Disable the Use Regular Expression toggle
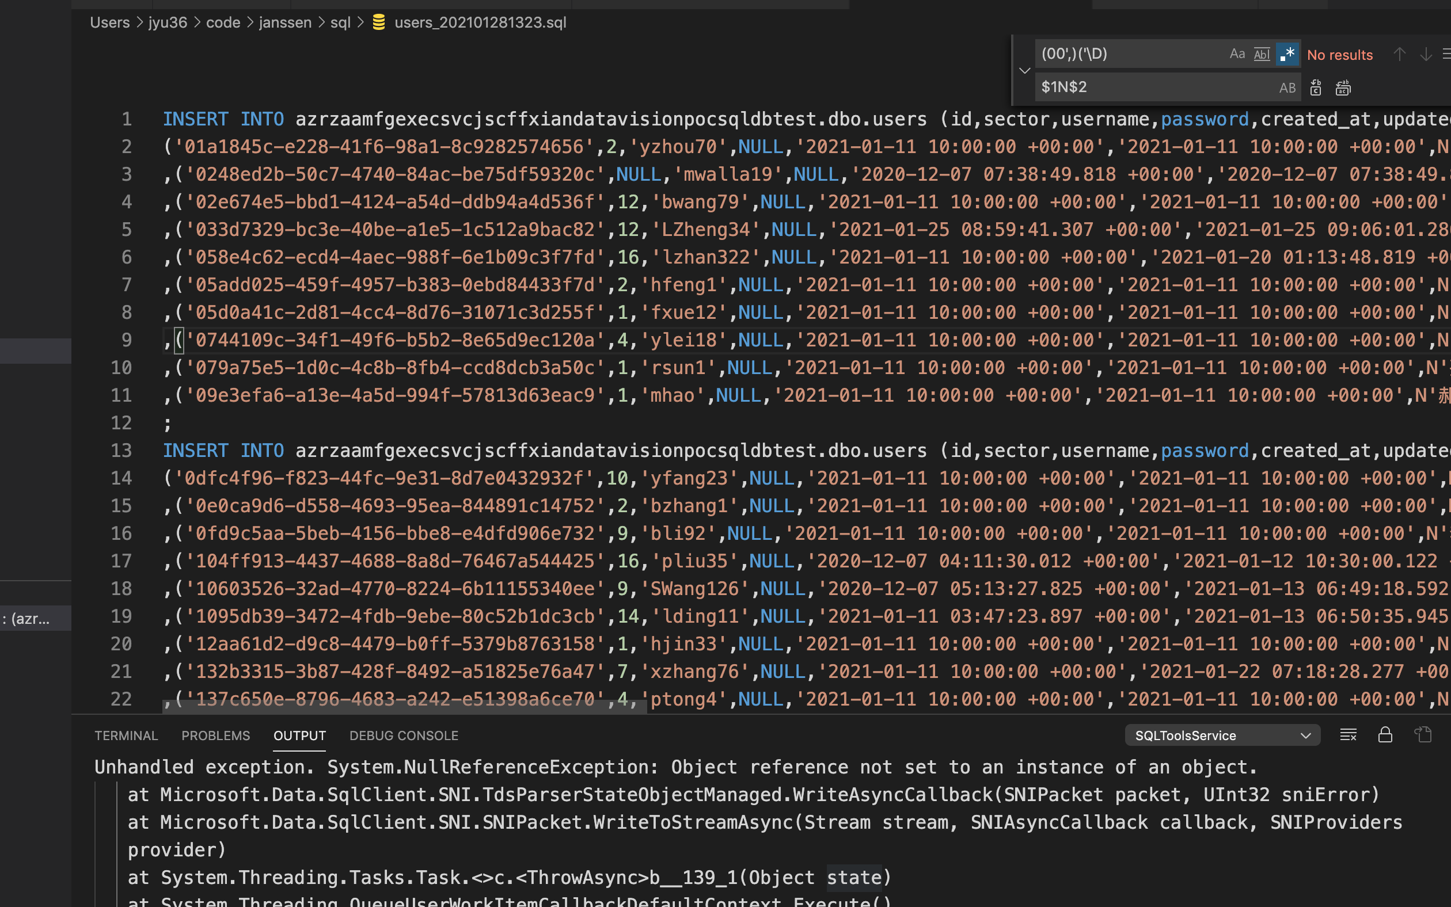This screenshot has height=907, width=1451. point(1286,54)
